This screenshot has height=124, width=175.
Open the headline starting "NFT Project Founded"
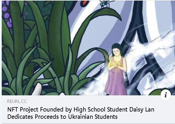pyautogui.click(x=81, y=113)
